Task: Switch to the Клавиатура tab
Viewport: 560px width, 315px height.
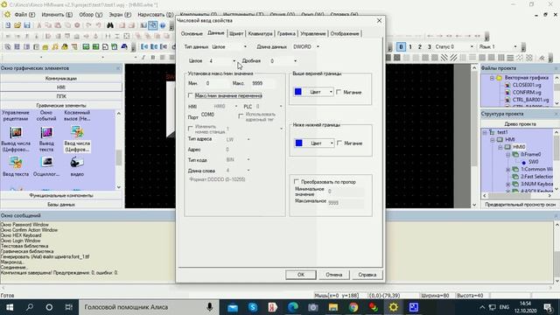Action: click(260, 33)
